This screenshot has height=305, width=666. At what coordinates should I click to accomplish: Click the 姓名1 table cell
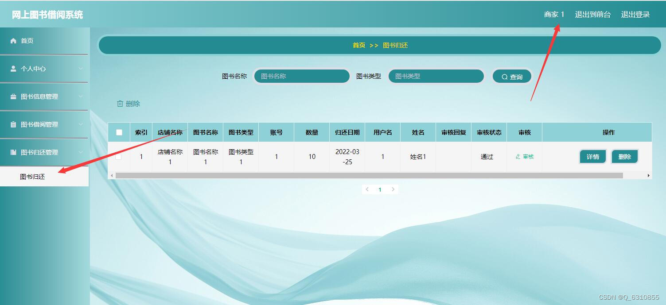[418, 157]
